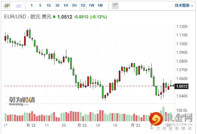Choose the 5H chart interval
This screenshot has width=197, height=134.
74,5
